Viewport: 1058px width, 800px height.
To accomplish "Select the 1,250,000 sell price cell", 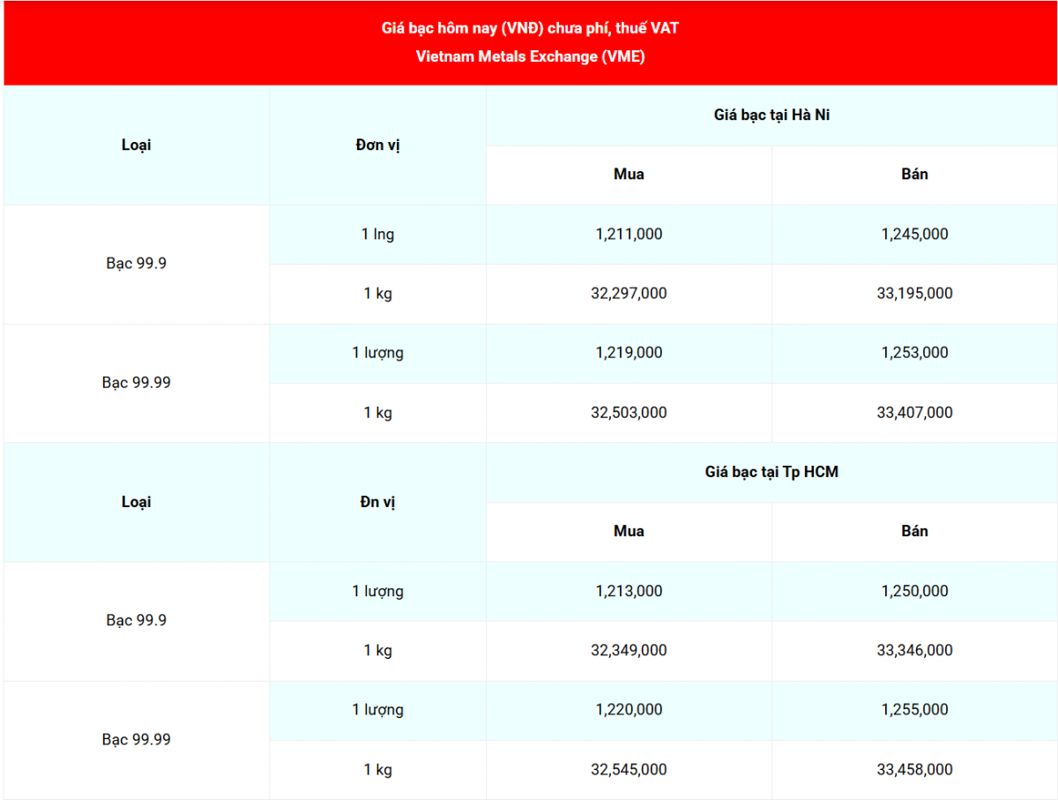I will click(914, 591).
